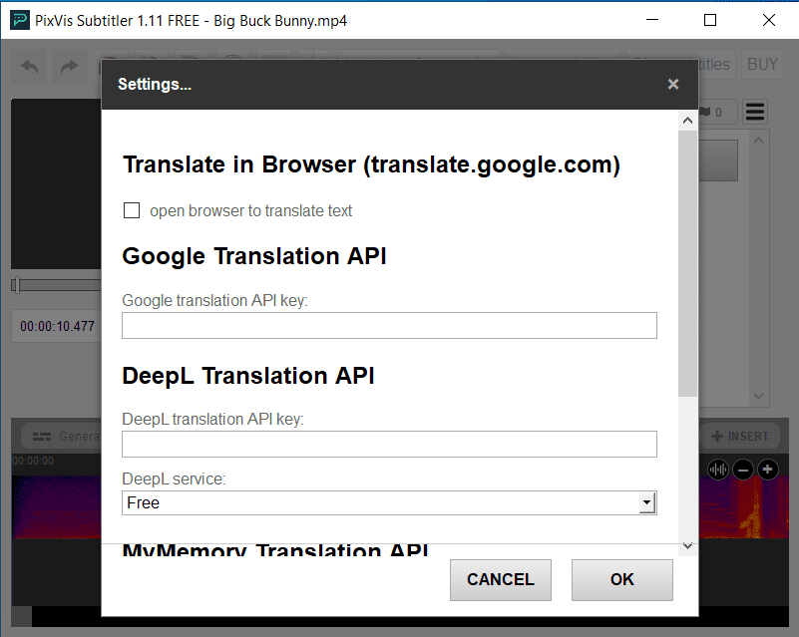Click the CANCEL button
799x637 pixels.
tap(501, 579)
